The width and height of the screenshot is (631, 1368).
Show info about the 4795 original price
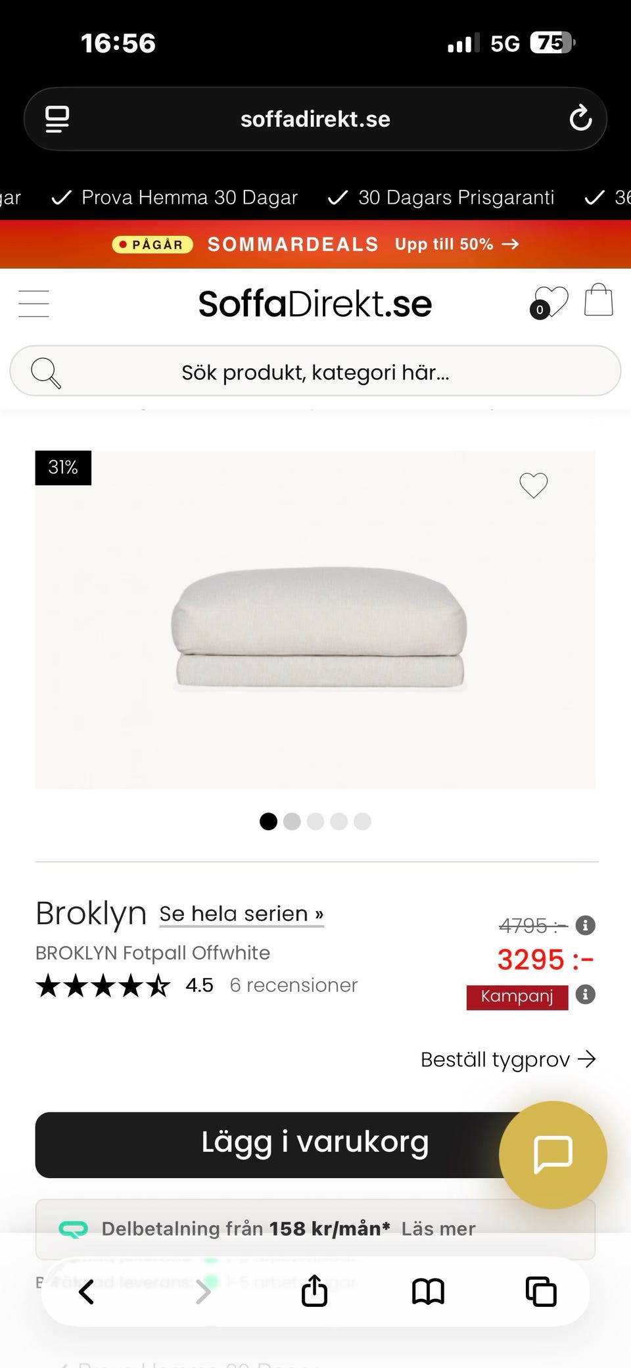(x=585, y=926)
